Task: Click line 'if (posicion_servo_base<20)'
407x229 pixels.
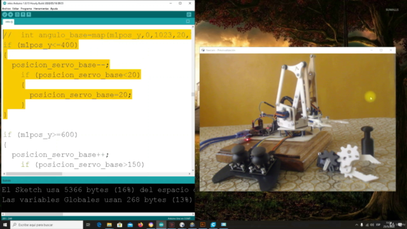Action: 81,75
